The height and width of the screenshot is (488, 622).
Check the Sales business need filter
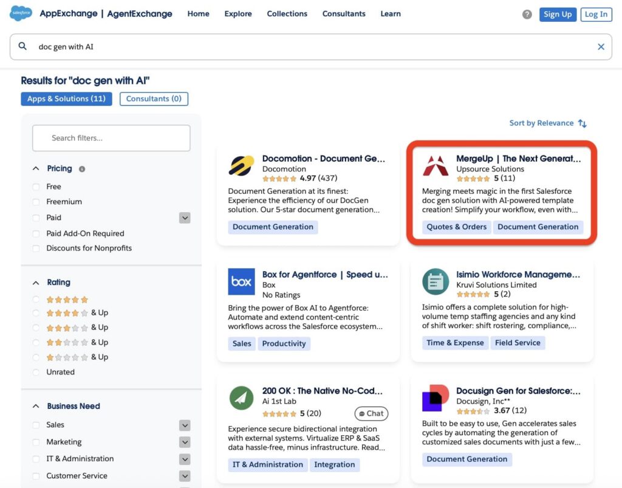[x=36, y=425]
